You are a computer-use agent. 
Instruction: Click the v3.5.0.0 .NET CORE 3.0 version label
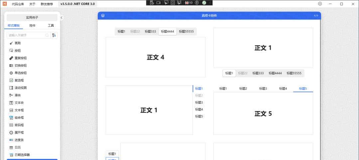pos(77,4)
